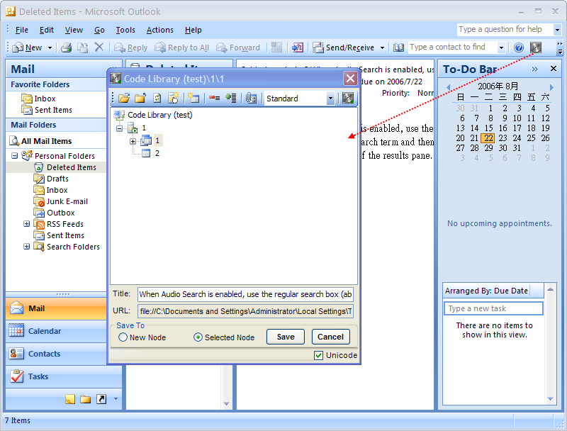Screen dimensions: 567x431
Task: Close the To-Do Bar with the X
Action: click(554, 69)
